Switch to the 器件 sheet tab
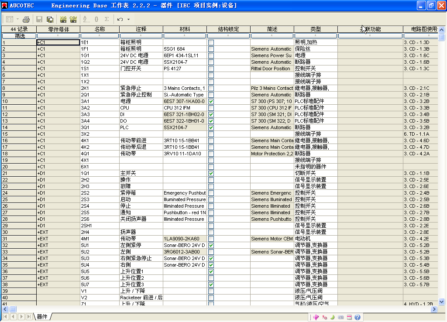The width and height of the screenshot is (447, 322). coord(42,317)
